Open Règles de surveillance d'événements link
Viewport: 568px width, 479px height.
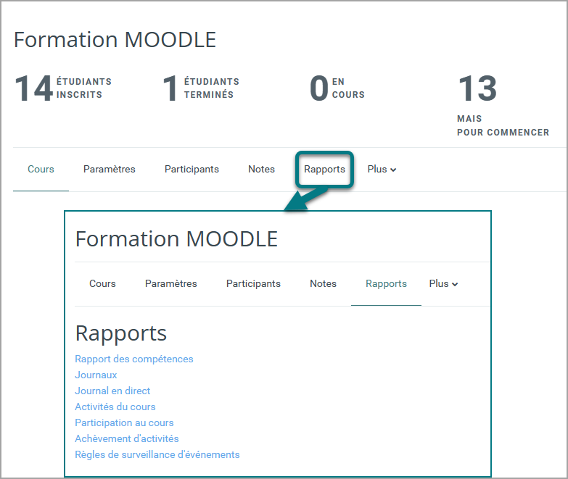click(x=157, y=454)
